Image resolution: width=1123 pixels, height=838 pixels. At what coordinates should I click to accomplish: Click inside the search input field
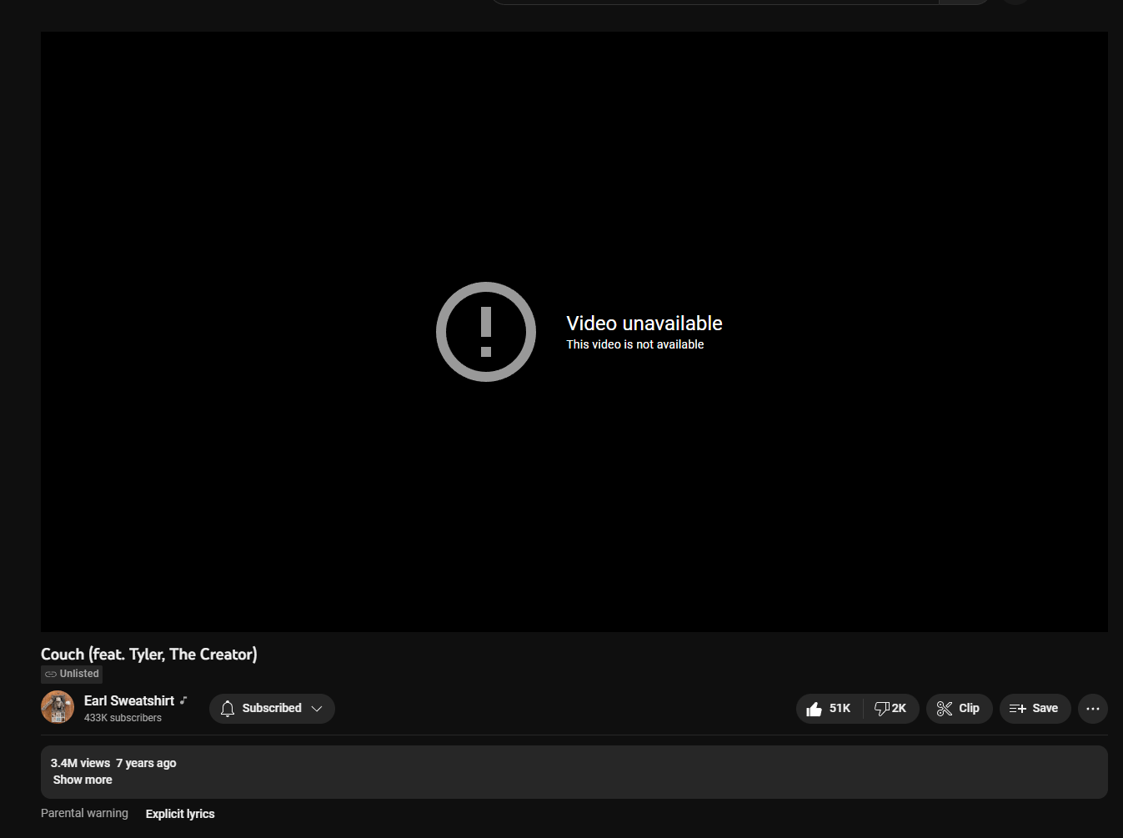click(x=717, y=2)
